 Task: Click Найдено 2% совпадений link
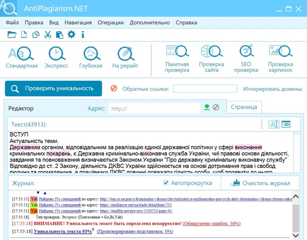click(x=60, y=205)
